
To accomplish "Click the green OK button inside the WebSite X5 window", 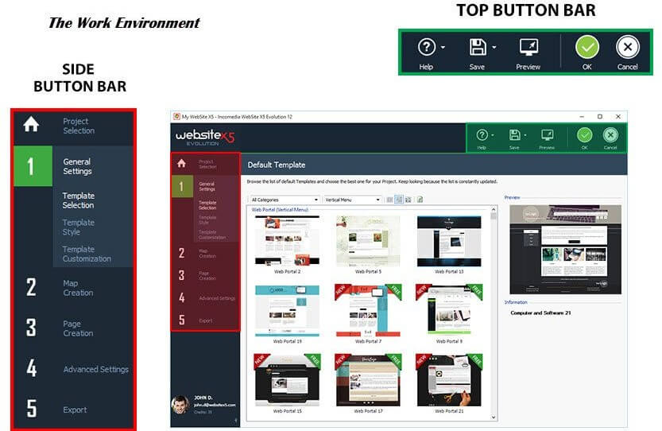I will [x=585, y=135].
